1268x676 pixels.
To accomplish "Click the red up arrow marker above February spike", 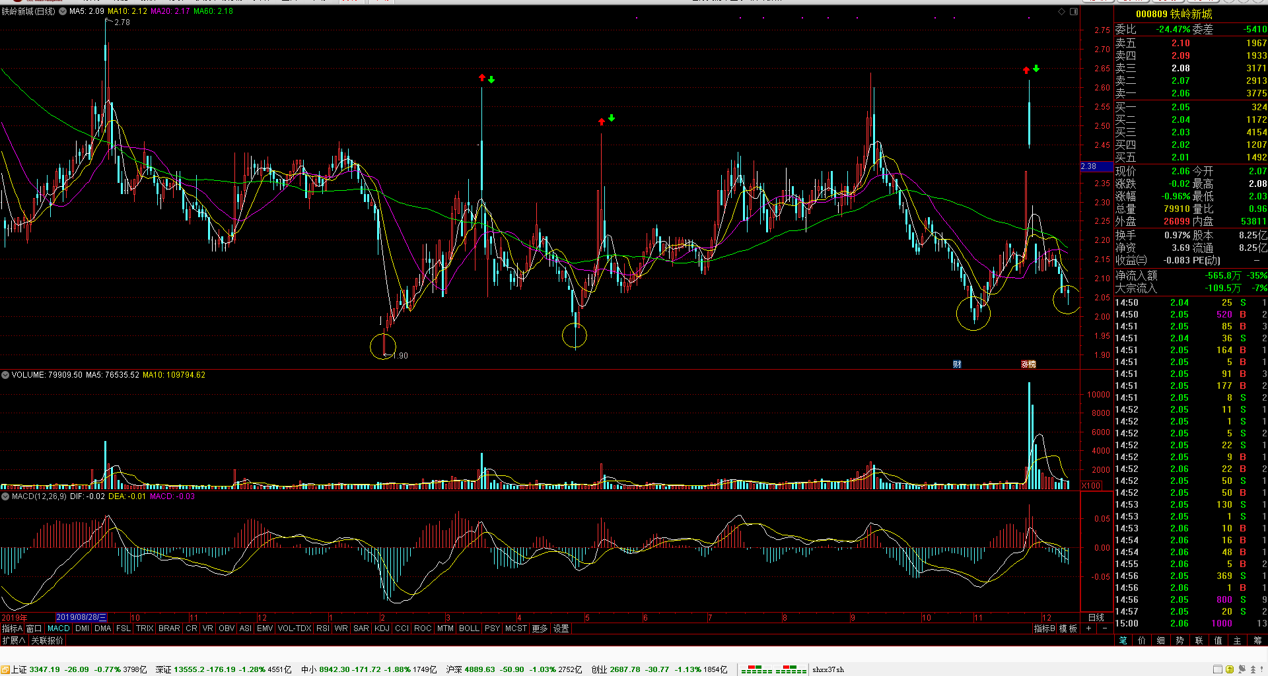I will (482, 78).
